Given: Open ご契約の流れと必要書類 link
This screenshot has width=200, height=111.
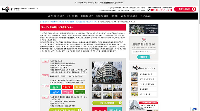Looking at the screenshot, I should coord(107,11).
